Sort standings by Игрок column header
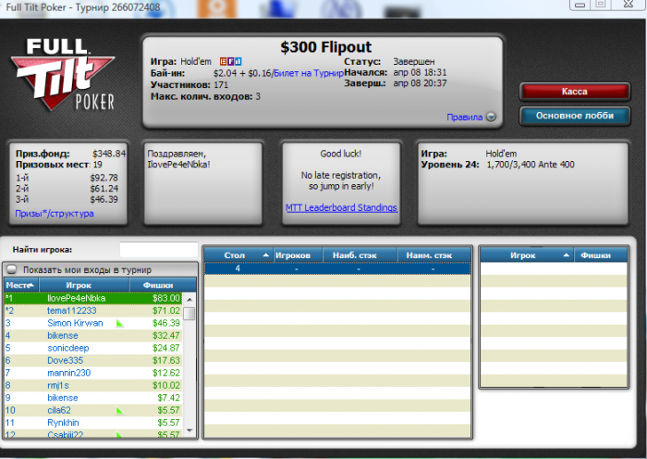647x459 pixels. (84, 285)
